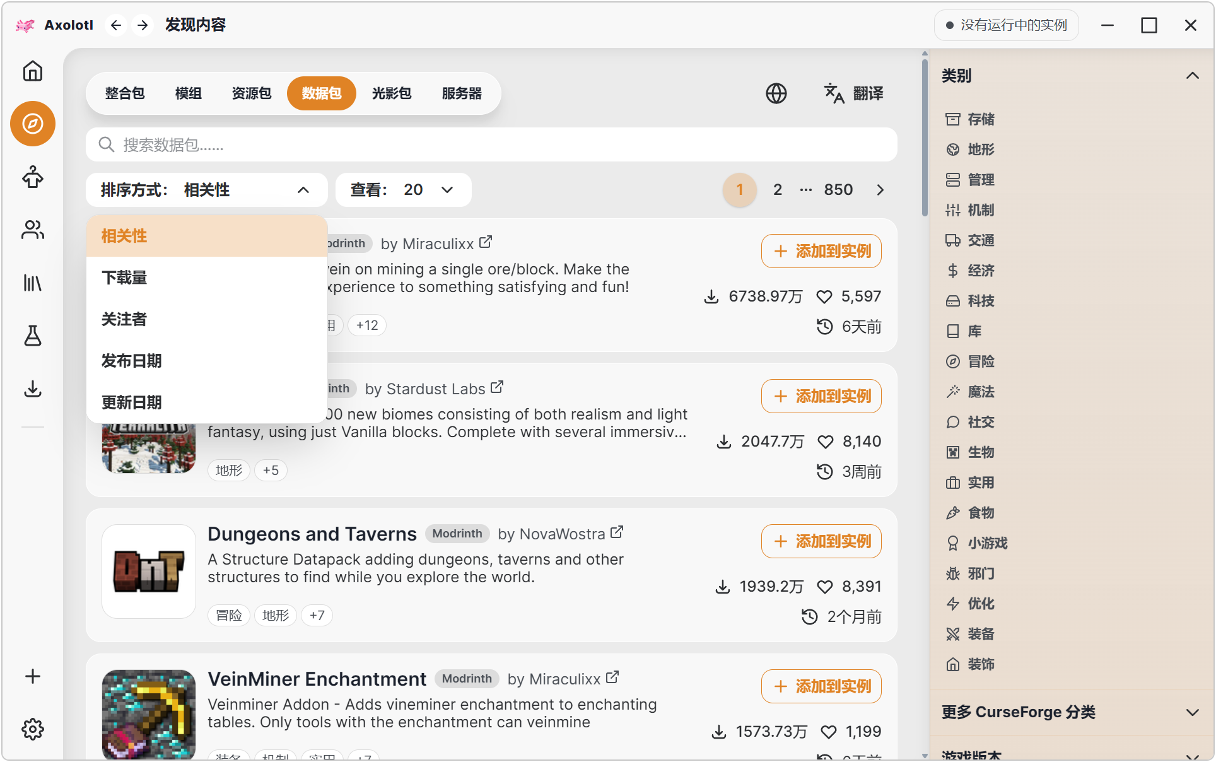Add Dungeons and Taverns to instance
This screenshot has width=1216, height=762.
(x=821, y=541)
